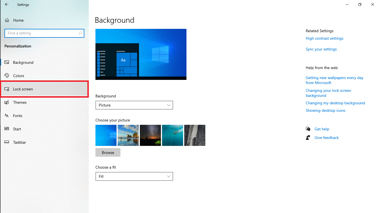Focus the Find a setting search box
Image resolution: width=379 pixels, height=213 pixels.
point(42,33)
